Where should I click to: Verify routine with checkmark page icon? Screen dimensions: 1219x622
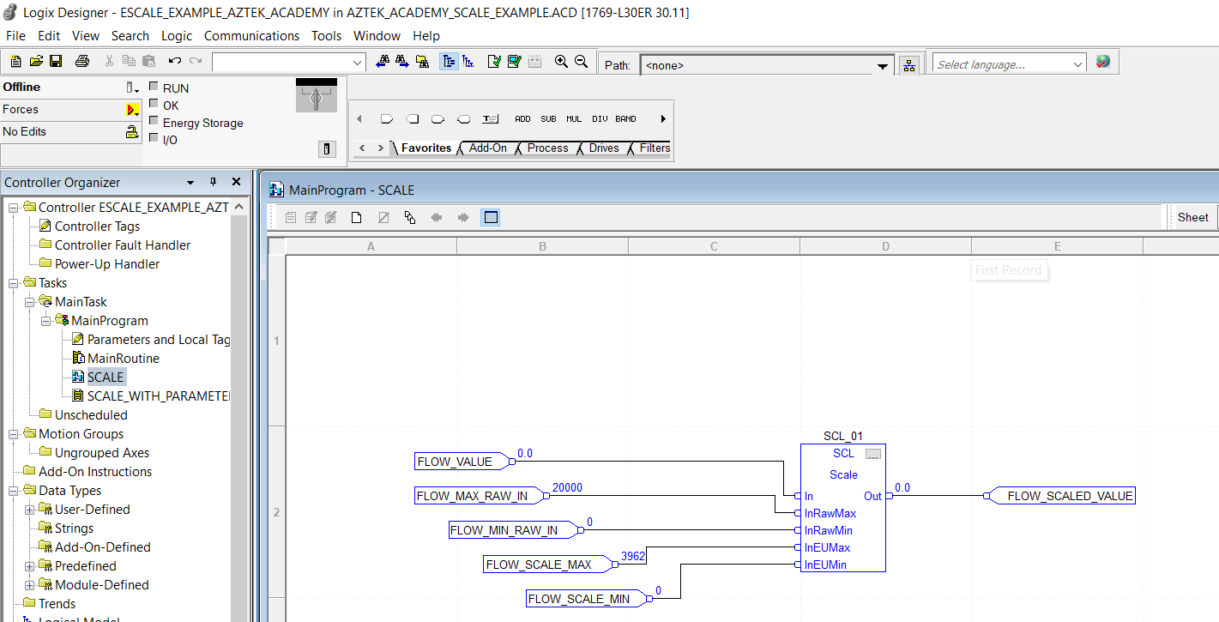[494, 61]
